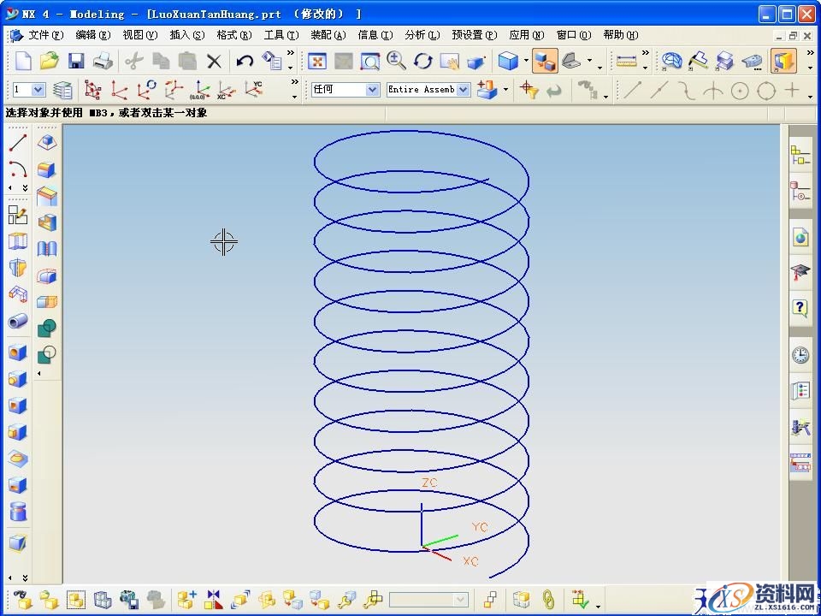Toggle the shaded rendering style button

[509, 61]
